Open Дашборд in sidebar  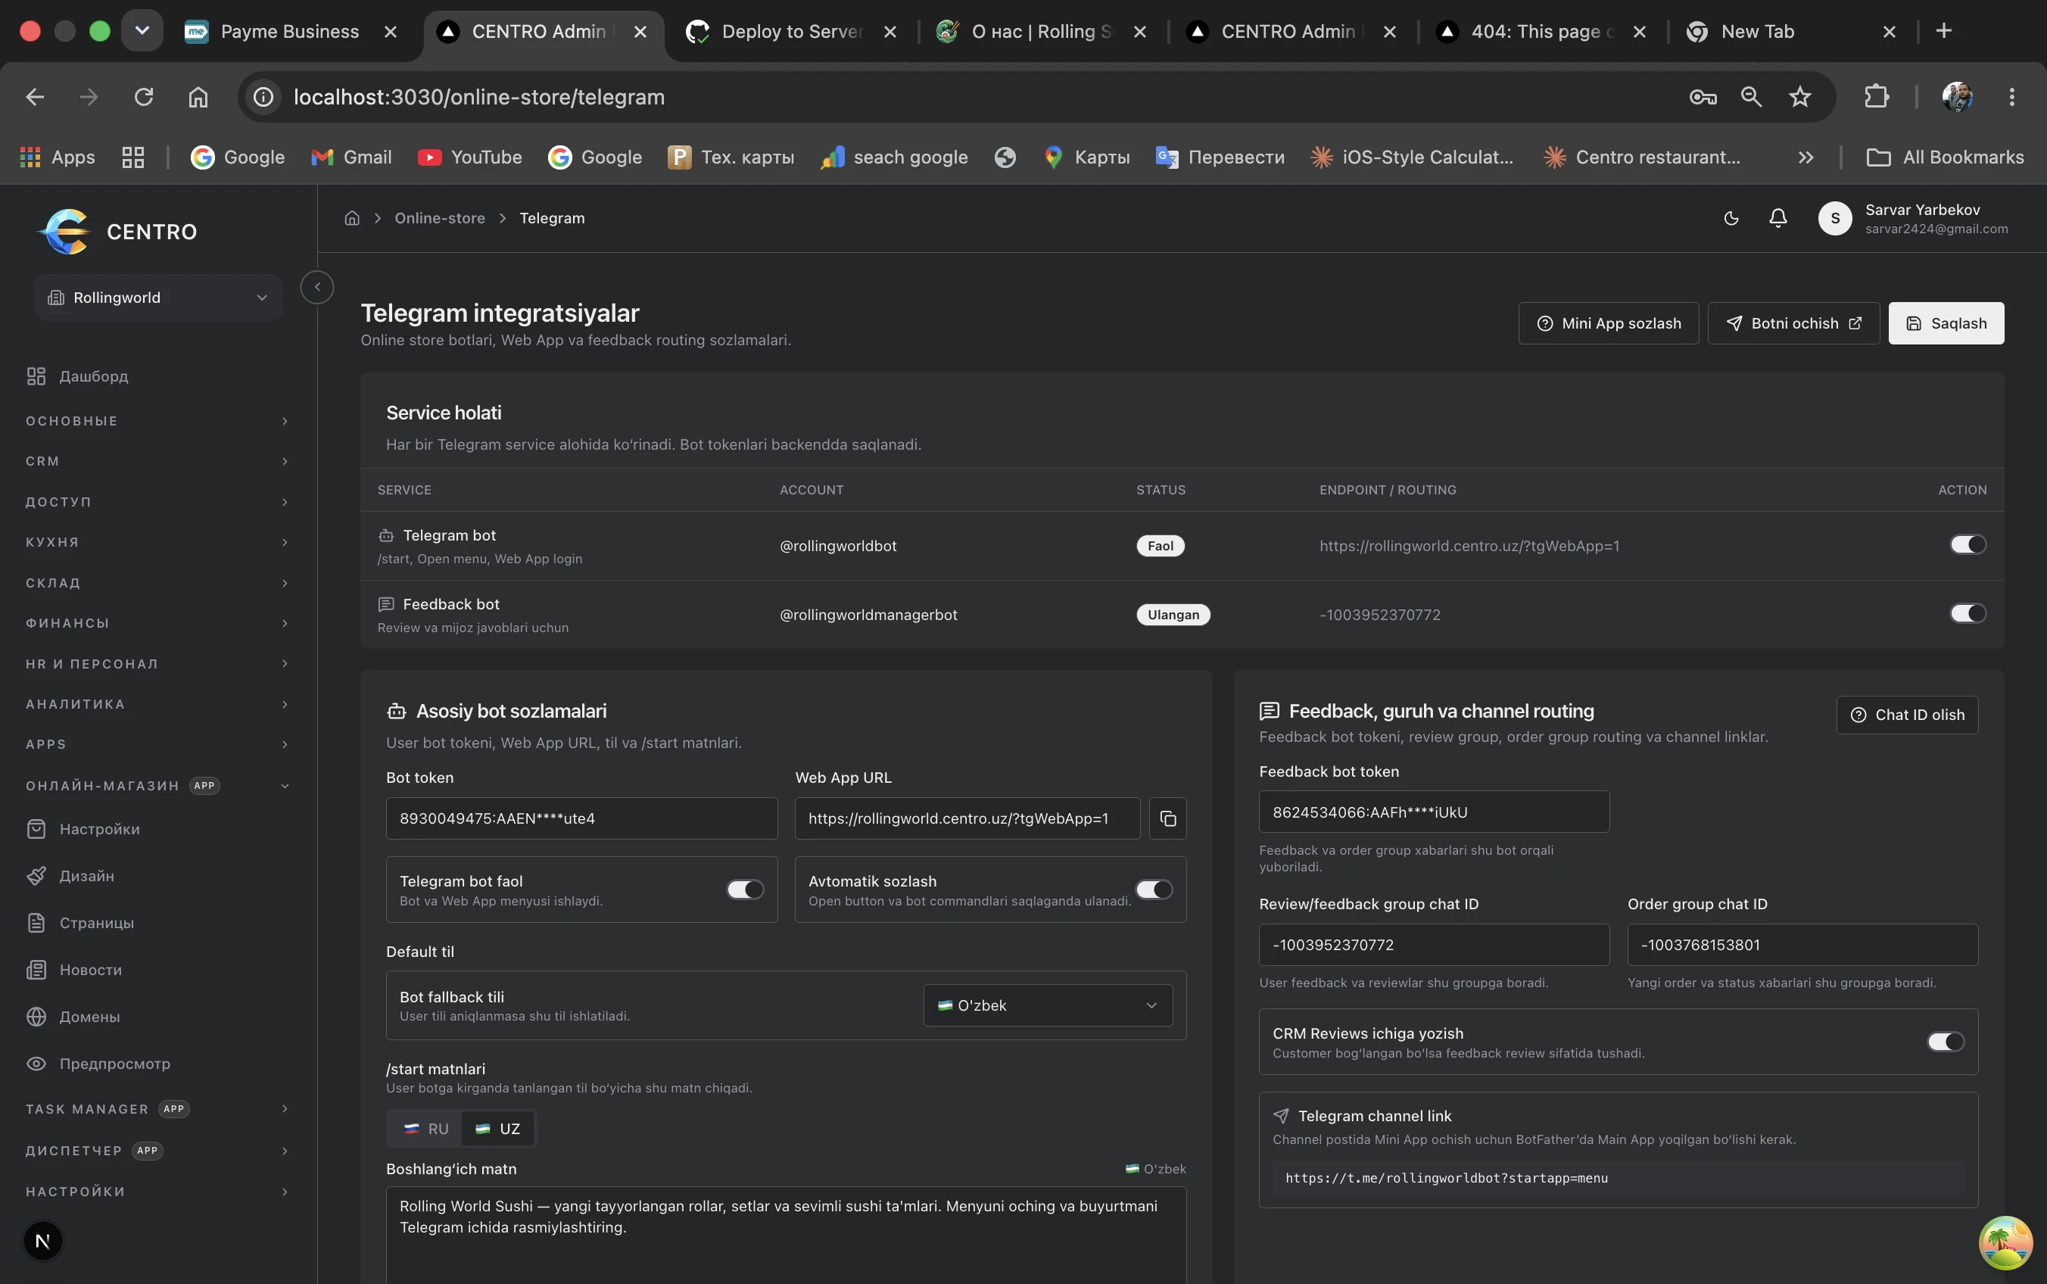pyautogui.click(x=93, y=376)
